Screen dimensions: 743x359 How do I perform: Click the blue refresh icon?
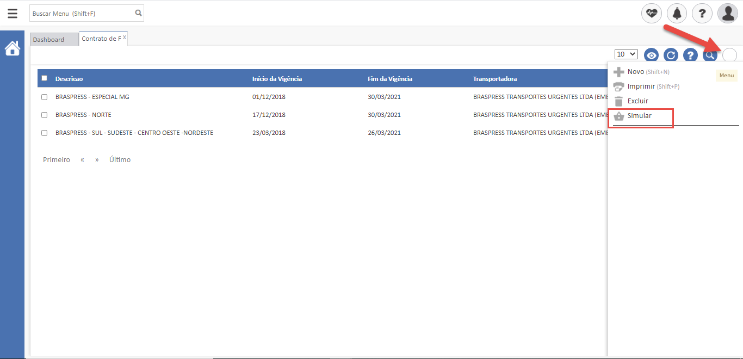point(671,55)
